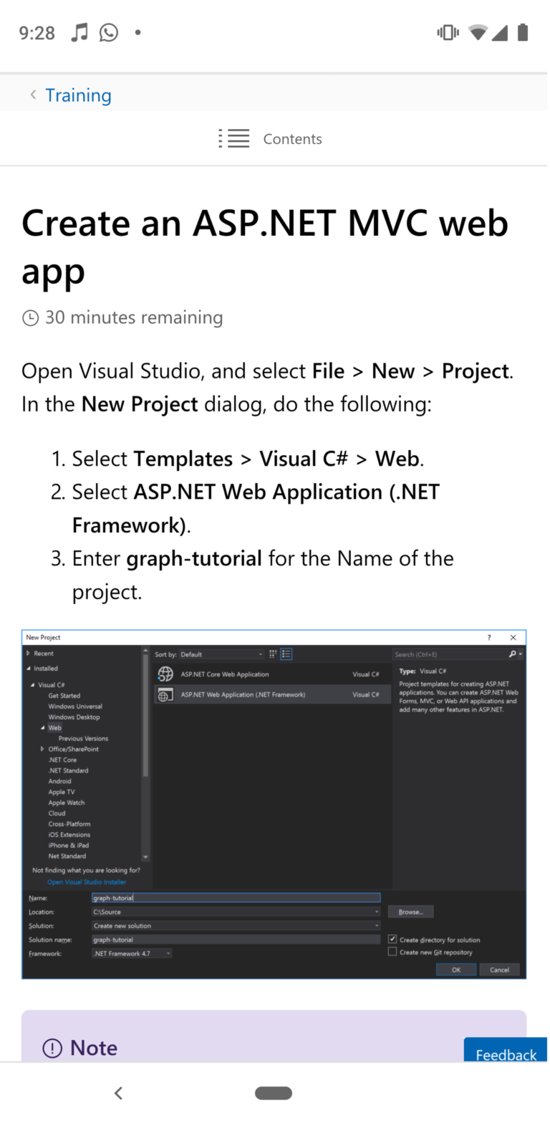Expand the Recent templates node
Image resolution: width=550 pixels, height=1128 pixels.
tap(28, 654)
